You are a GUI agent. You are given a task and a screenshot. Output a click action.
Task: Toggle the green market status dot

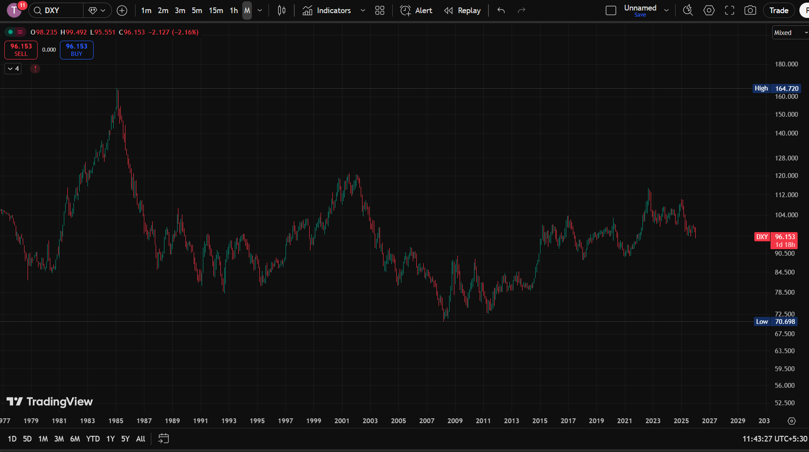click(10, 32)
